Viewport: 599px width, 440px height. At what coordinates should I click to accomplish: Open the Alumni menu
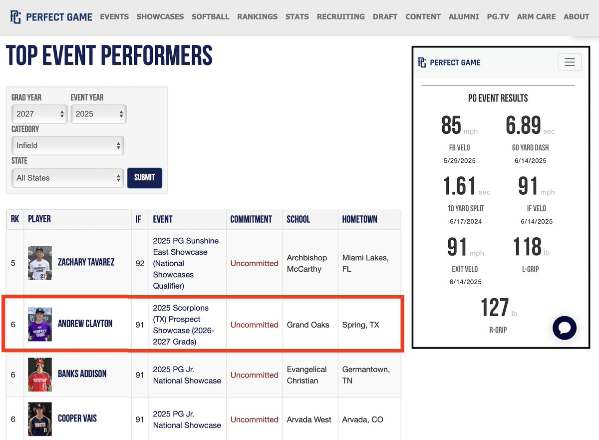pos(464,16)
